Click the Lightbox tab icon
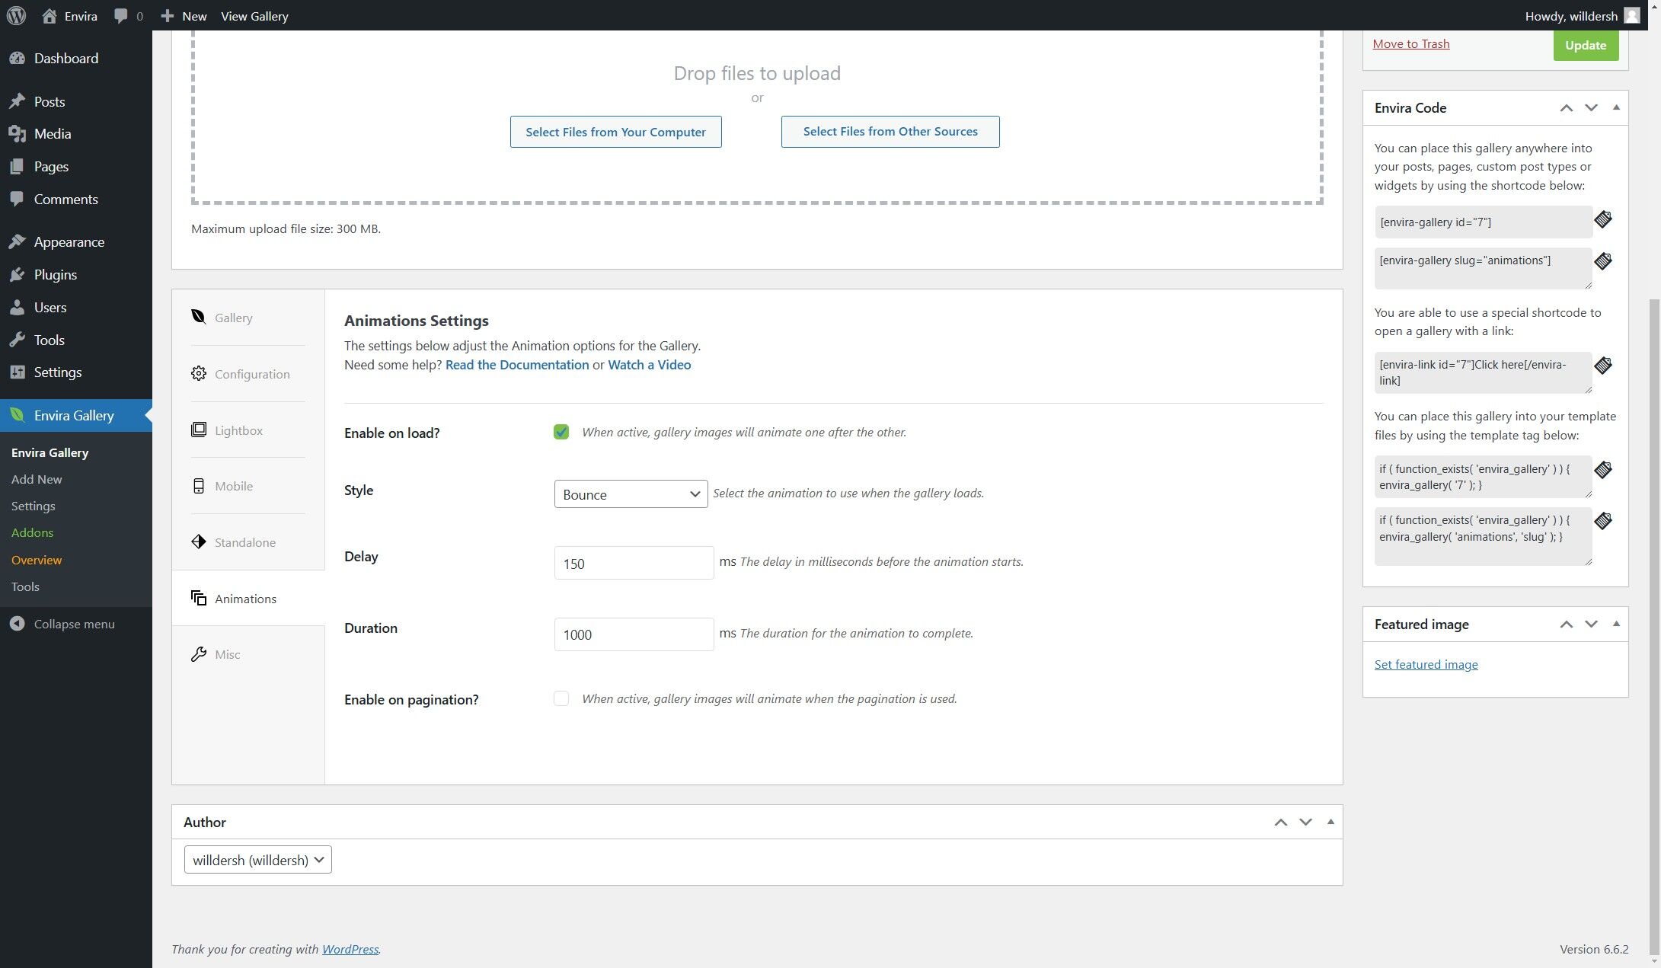Viewport: 1661px width, 968px height. pyautogui.click(x=199, y=430)
